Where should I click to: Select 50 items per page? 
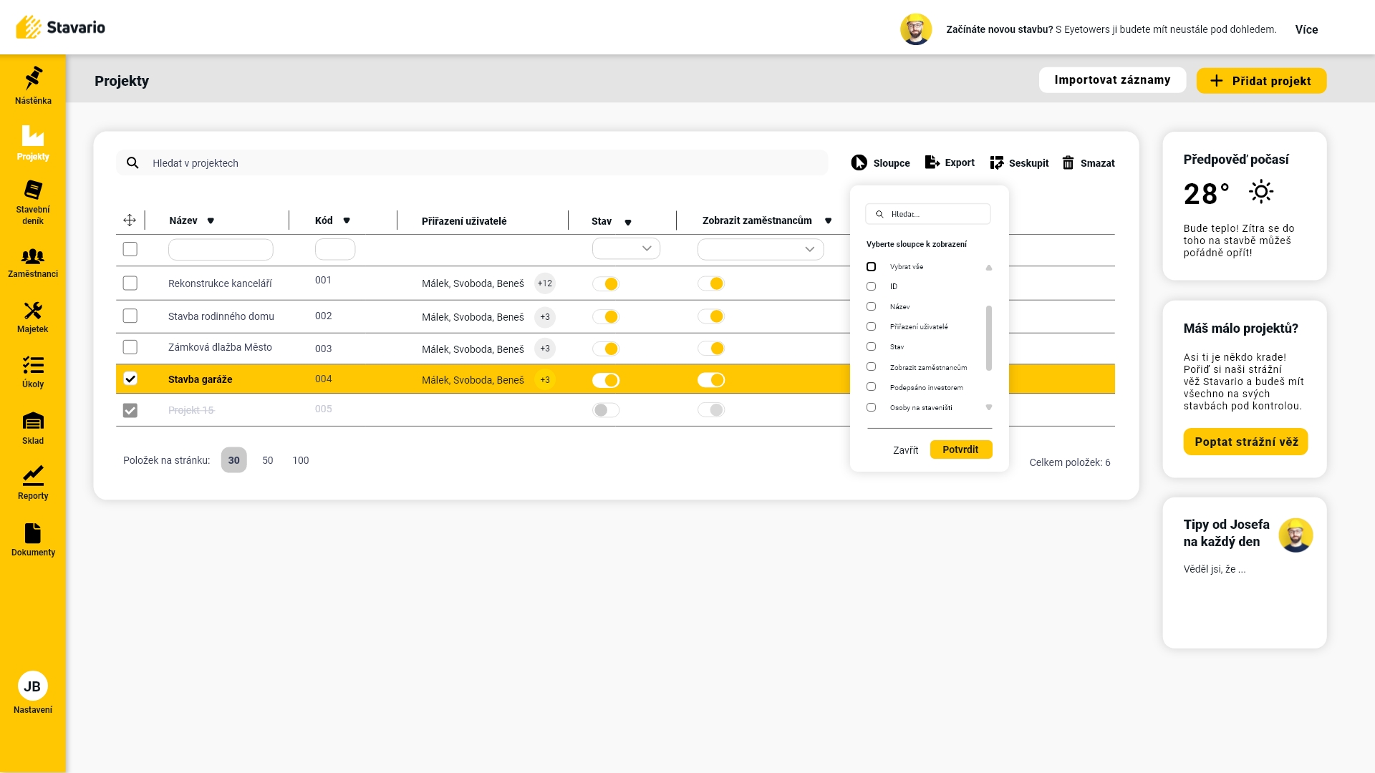268,460
